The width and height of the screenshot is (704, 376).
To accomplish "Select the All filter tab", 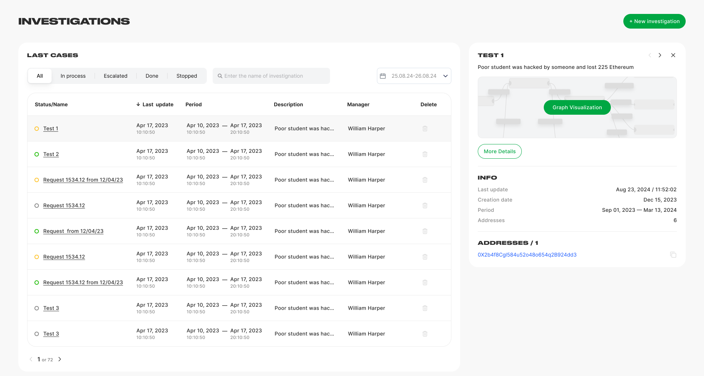I will (x=40, y=76).
